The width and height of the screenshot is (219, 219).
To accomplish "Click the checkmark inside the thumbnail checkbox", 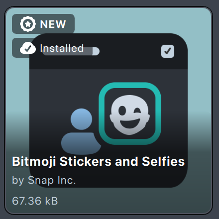I will point(168,51).
